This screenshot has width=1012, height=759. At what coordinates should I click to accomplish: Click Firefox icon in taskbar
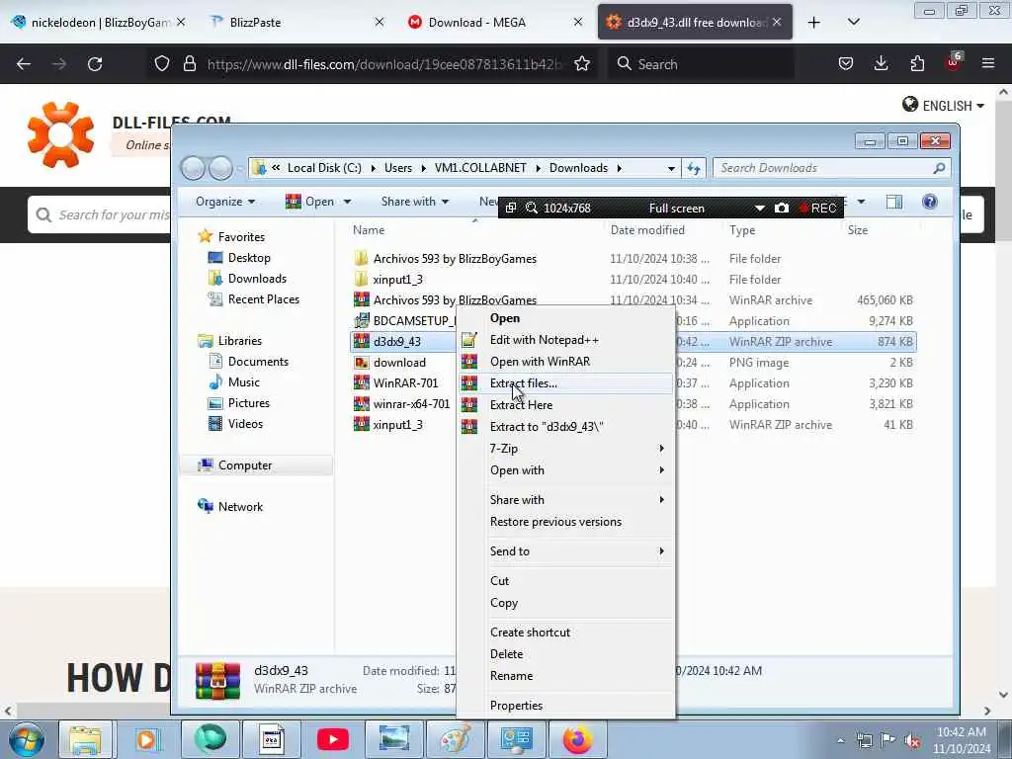[x=577, y=739]
